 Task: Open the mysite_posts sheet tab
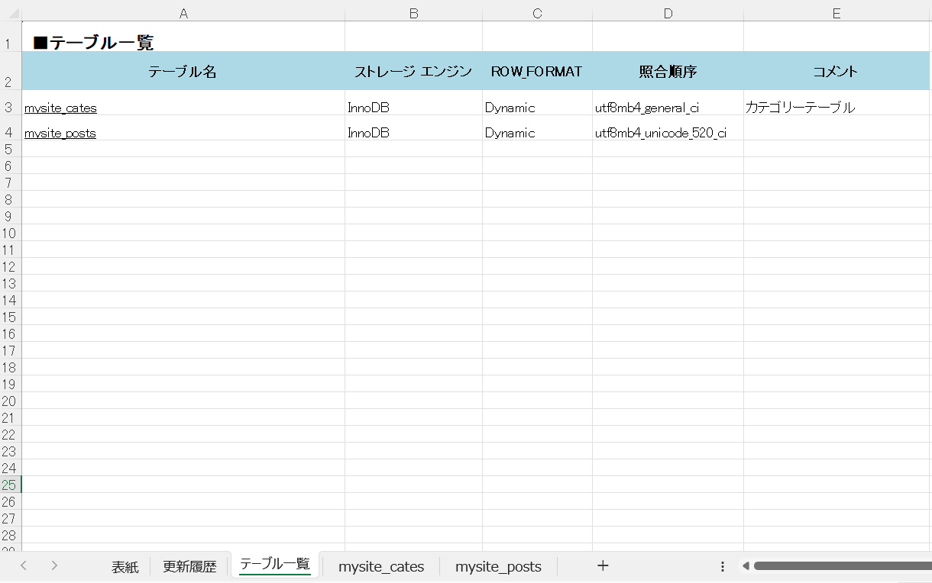point(498,566)
